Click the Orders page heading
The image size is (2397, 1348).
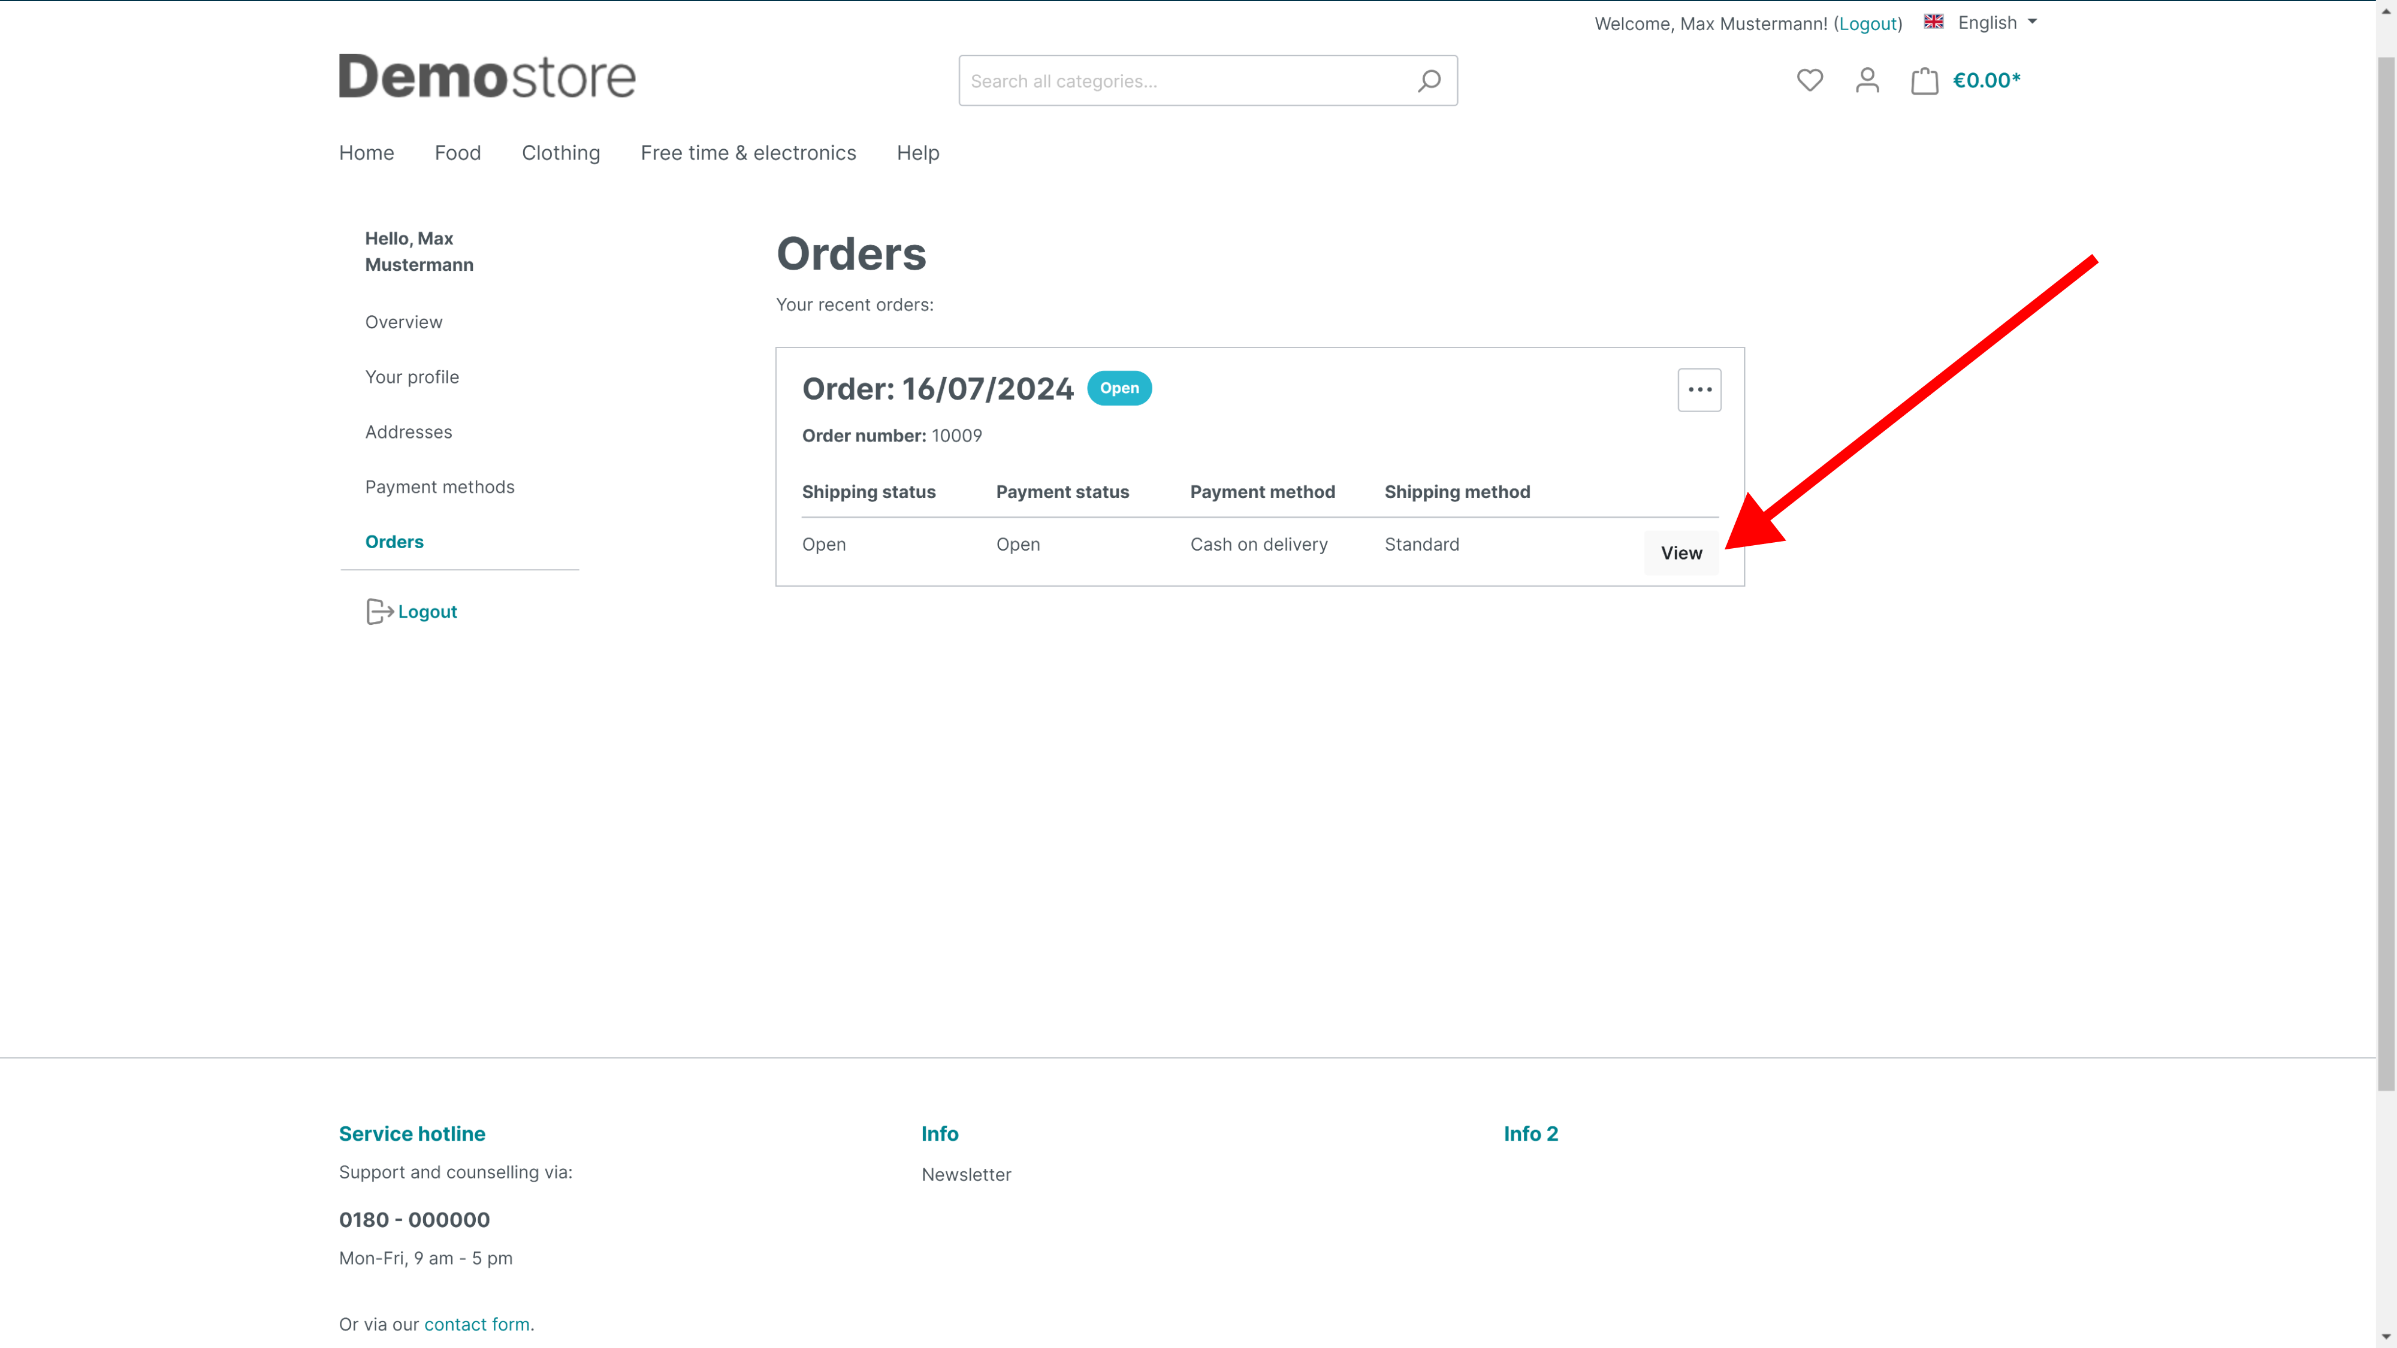pyautogui.click(x=852, y=254)
